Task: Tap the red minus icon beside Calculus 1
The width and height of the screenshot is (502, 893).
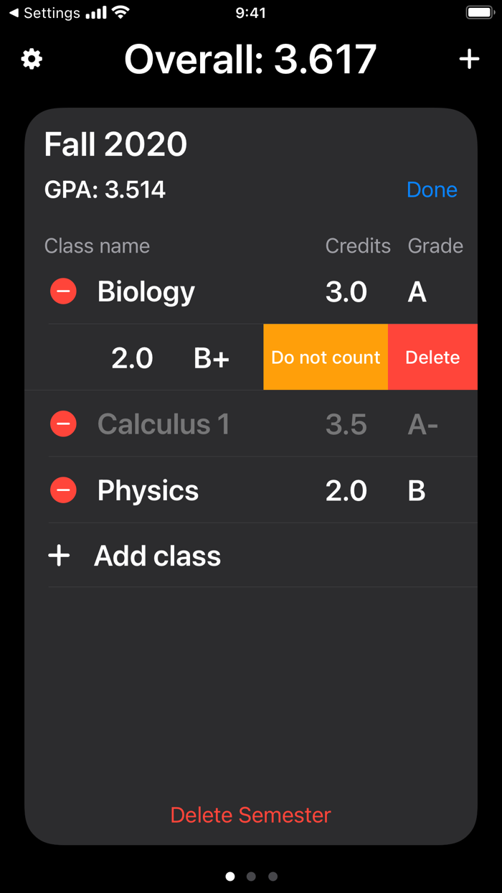Action: pos(63,424)
